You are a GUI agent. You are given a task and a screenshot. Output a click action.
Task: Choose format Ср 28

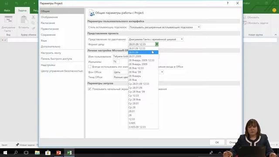143,107
